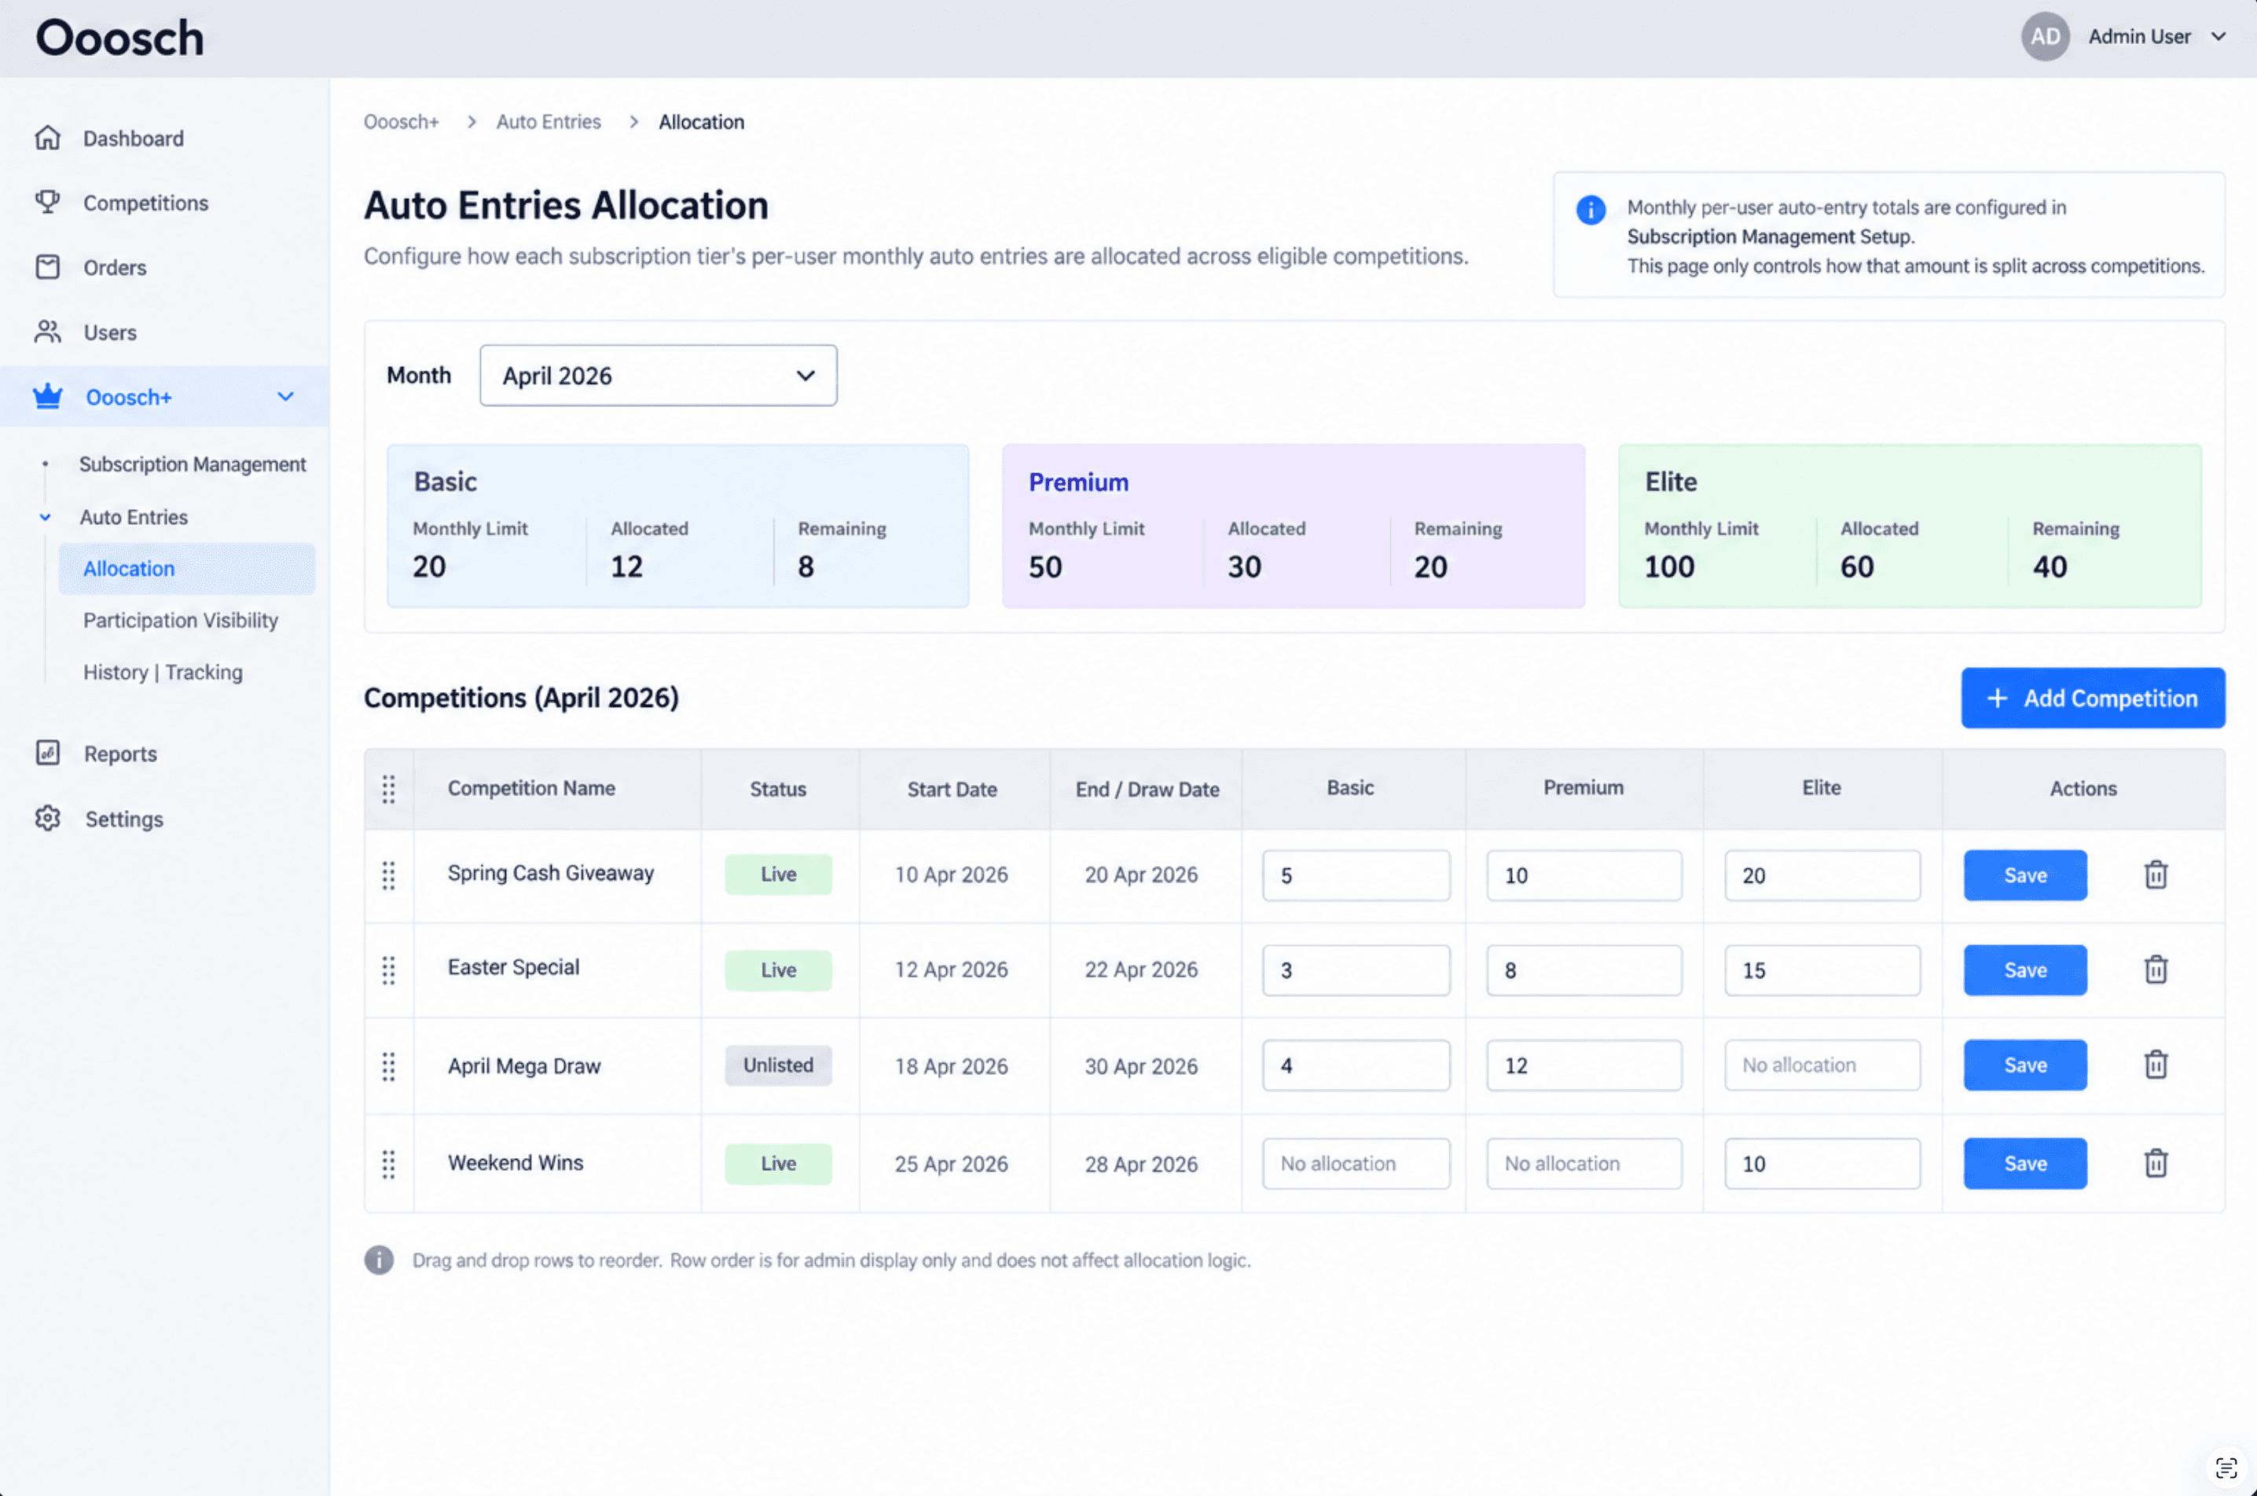Save the Easter Special allocation
This screenshot has width=2257, height=1496.
coord(2025,970)
